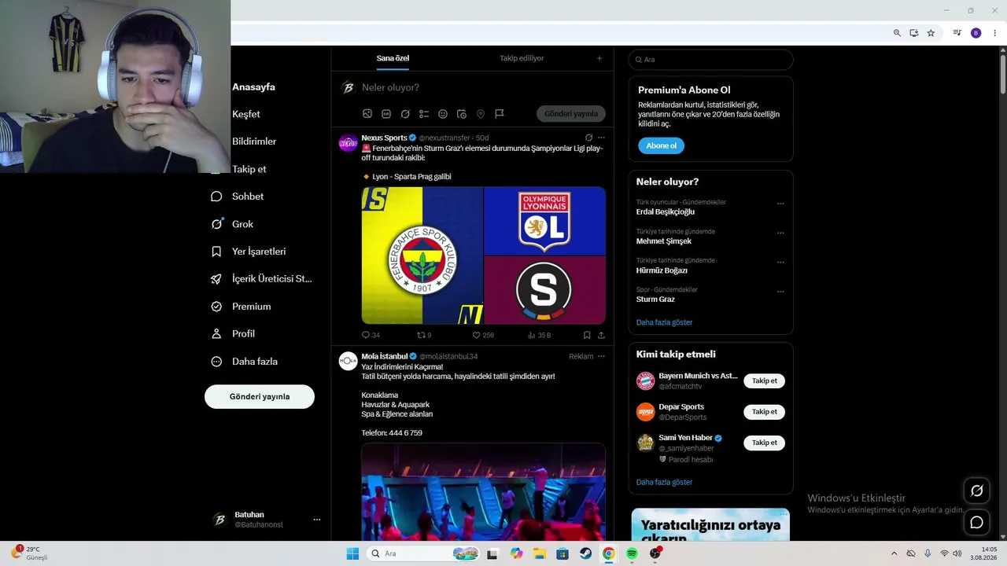The image size is (1007, 566).
Task: Ask Grok about the Nexus Sports post
Action: (588, 138)
